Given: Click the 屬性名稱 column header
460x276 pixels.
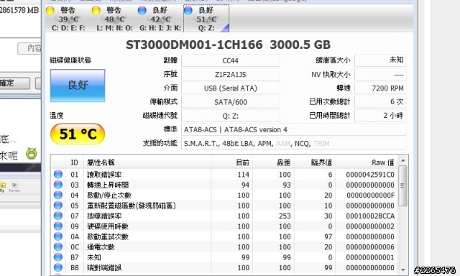Looking at the screenshot, I should coord(147,162).
